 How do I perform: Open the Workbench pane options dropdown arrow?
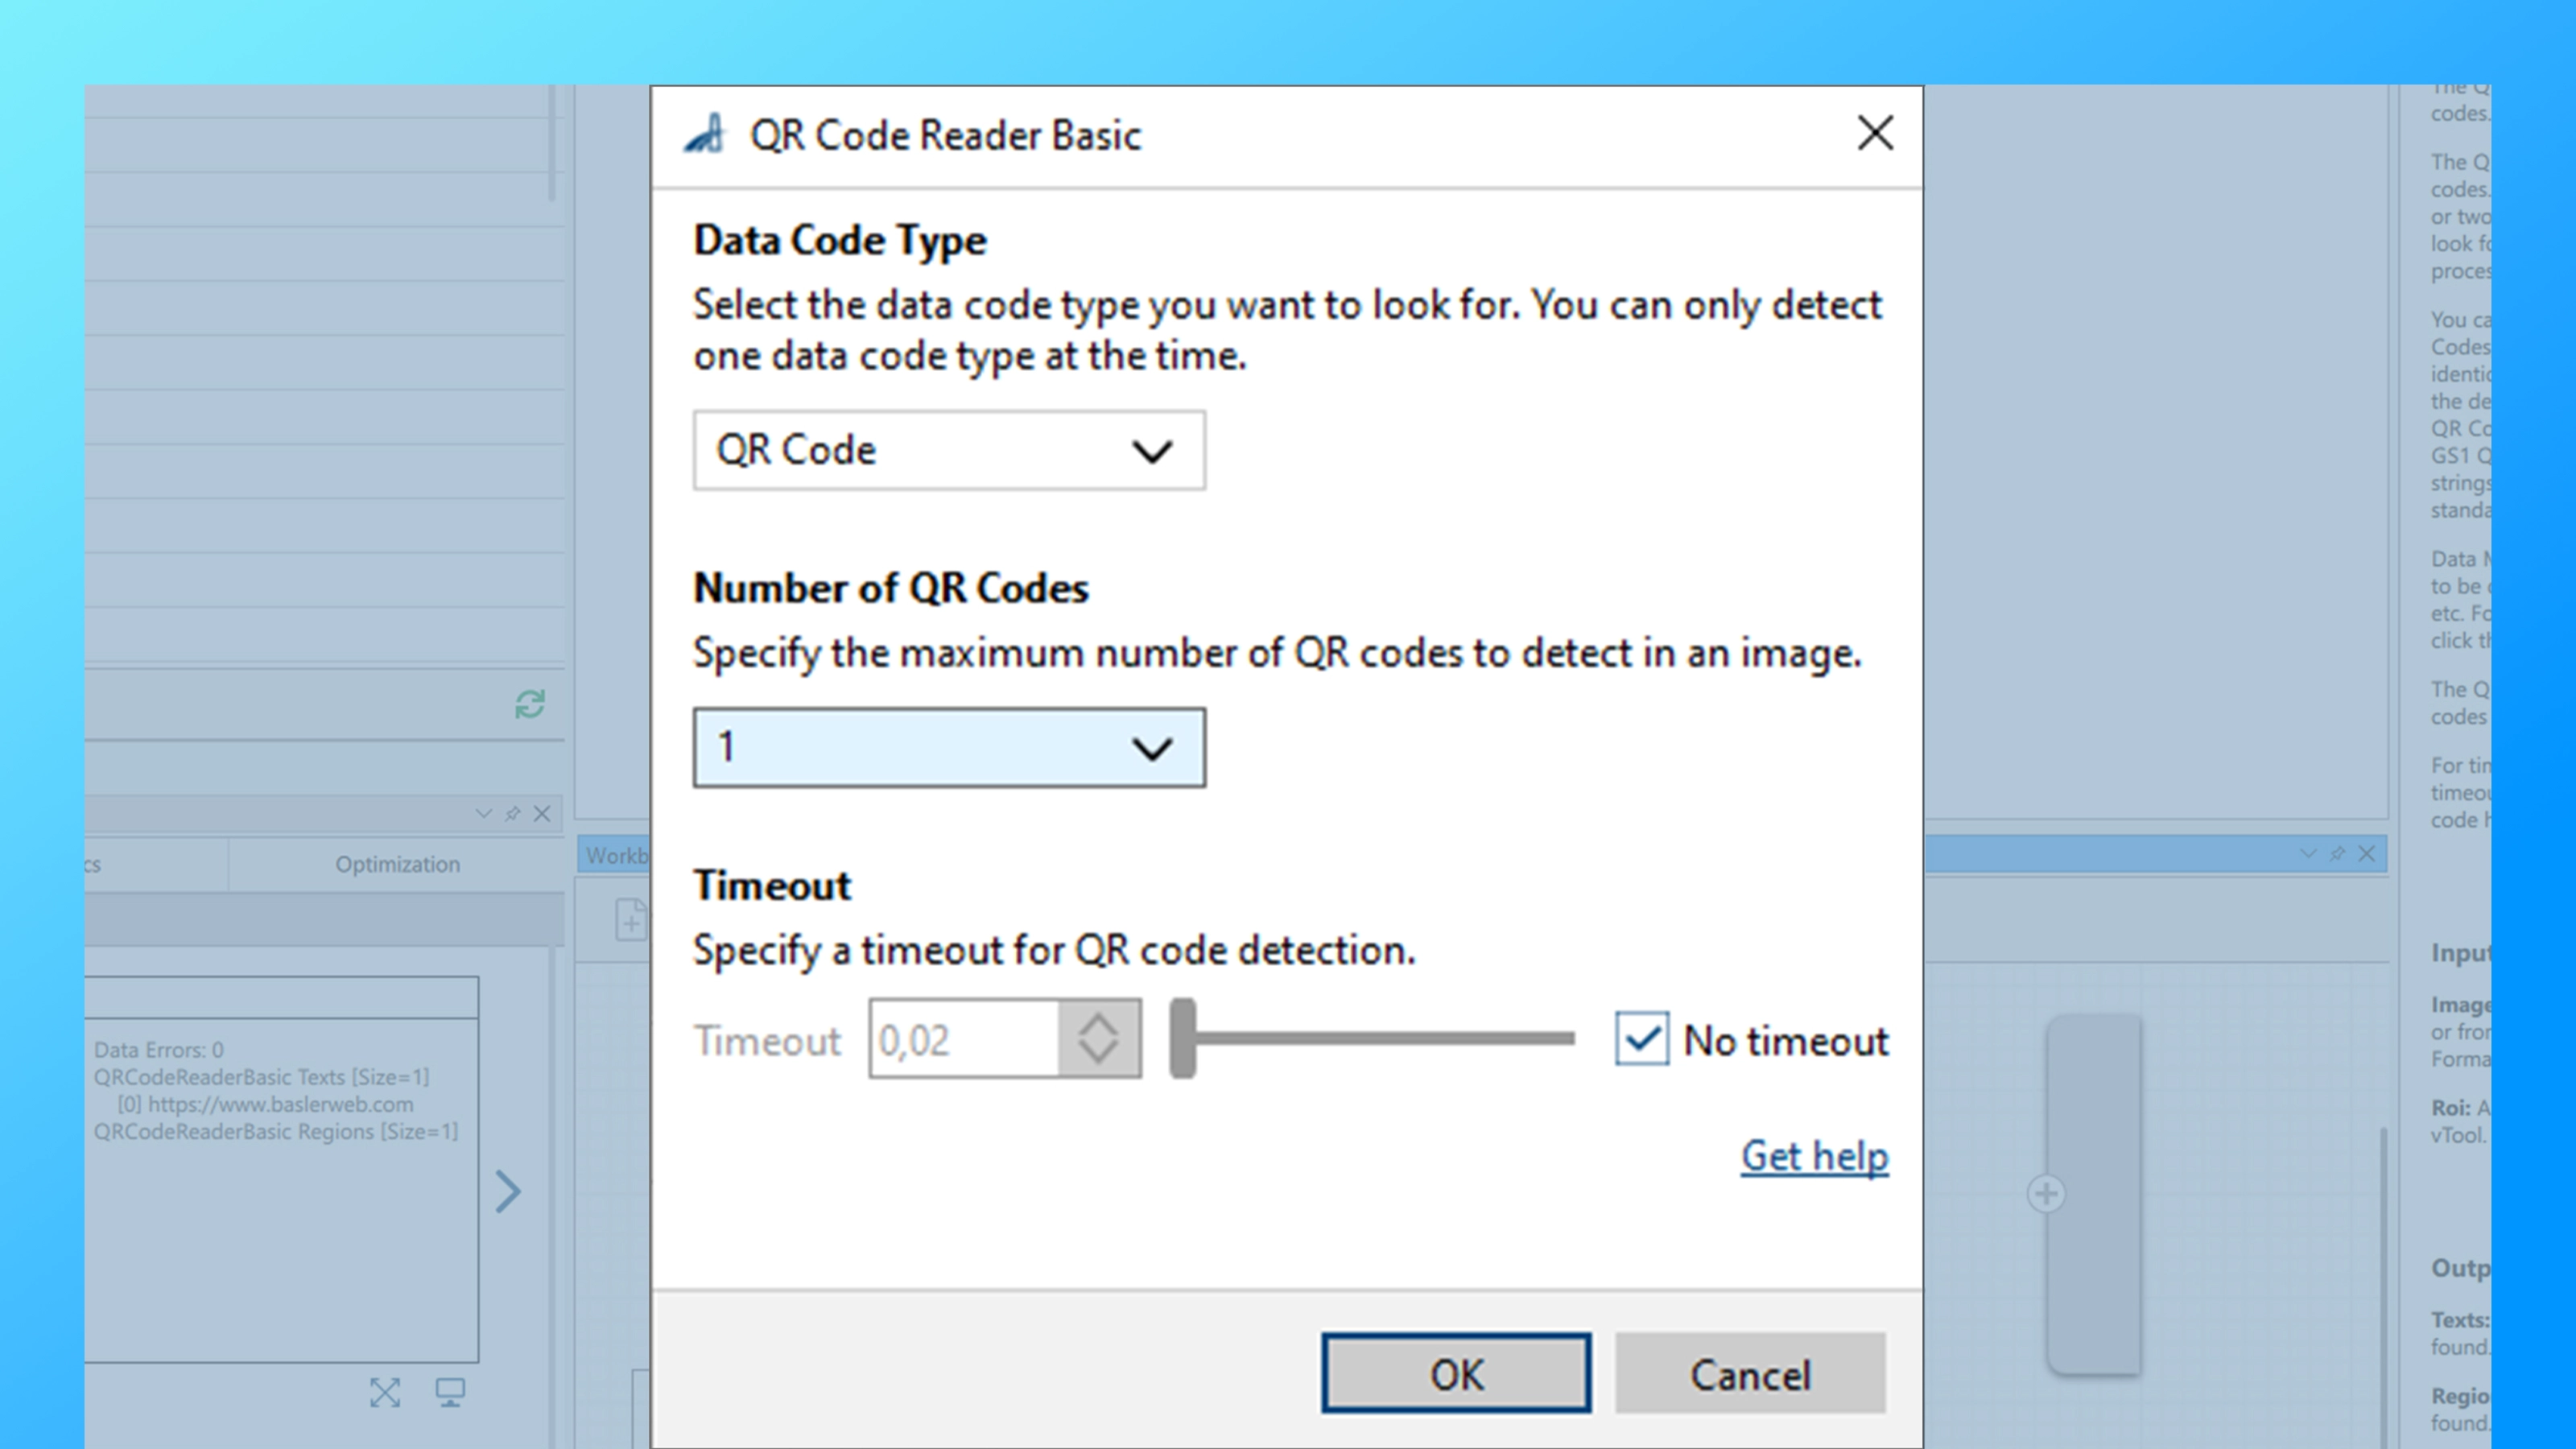tap(2308, 853)
